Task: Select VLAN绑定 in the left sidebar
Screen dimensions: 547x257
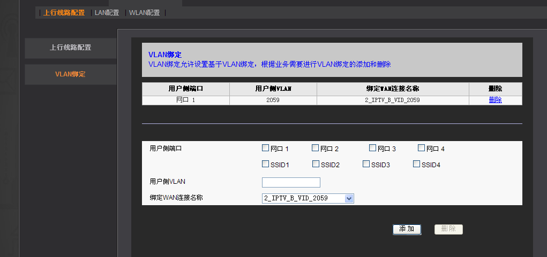Action: [71, 74]
